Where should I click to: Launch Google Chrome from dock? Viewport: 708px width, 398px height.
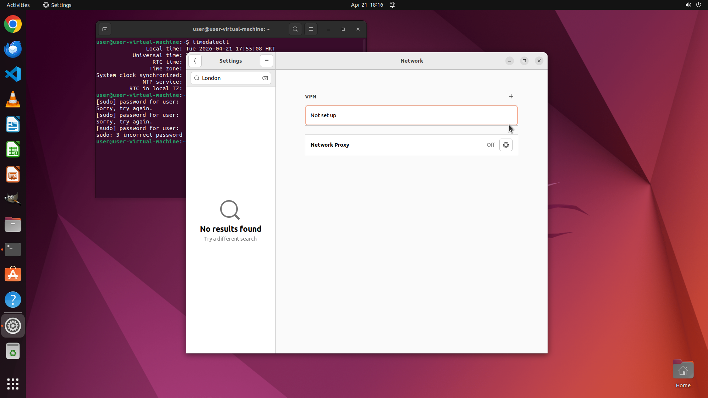point(13,24)
